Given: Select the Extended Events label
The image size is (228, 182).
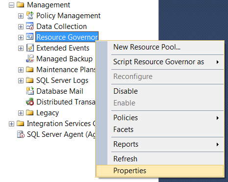Looking at the screenshot, I should click(63, 48).
